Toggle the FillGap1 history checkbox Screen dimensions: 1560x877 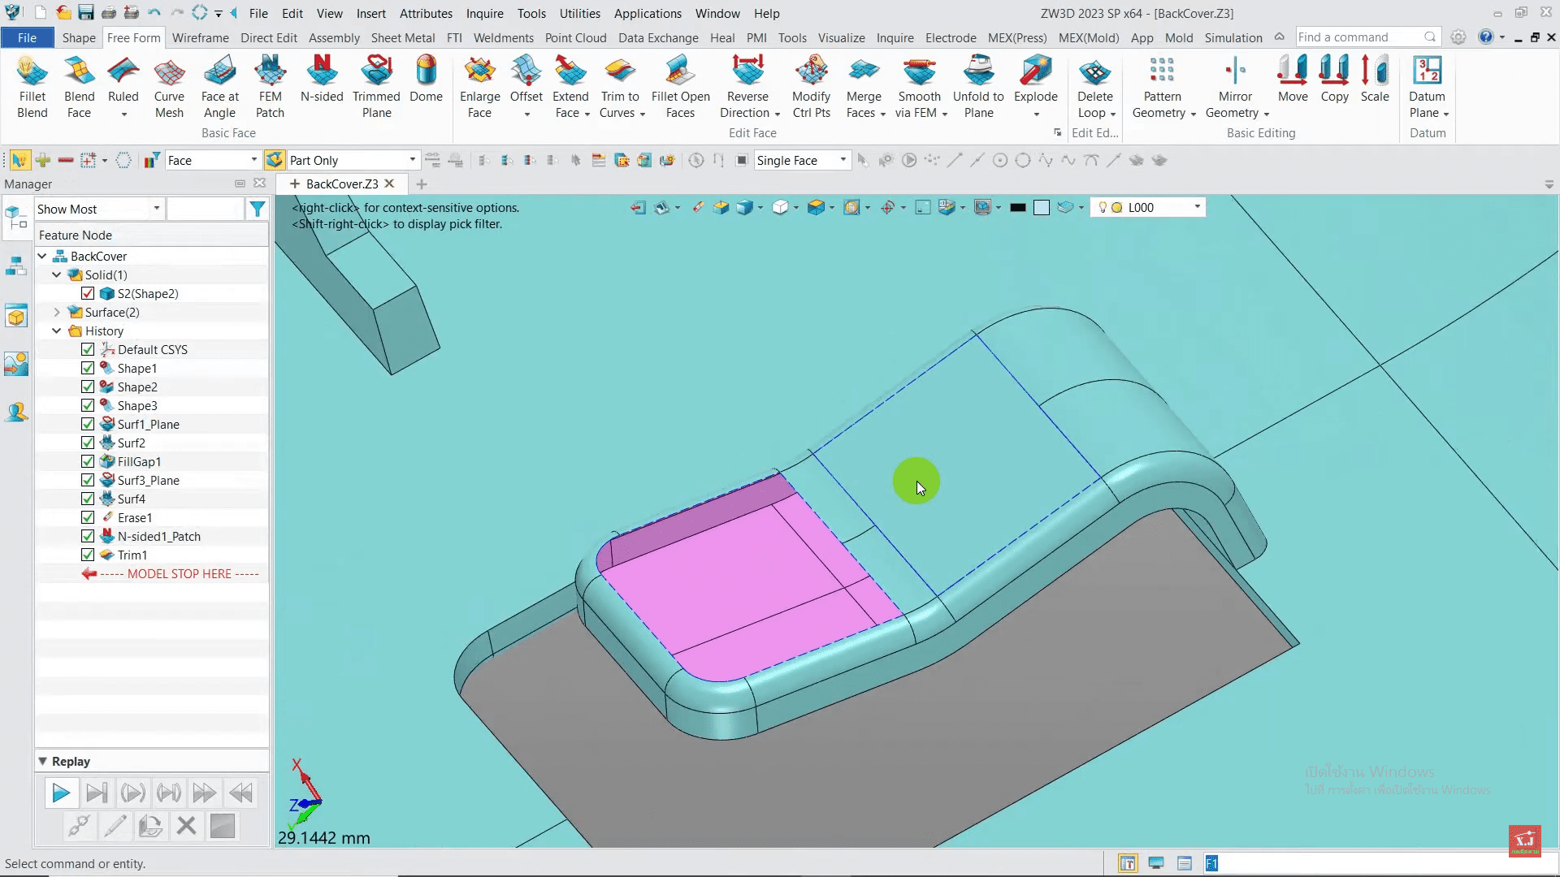(88, 461)
